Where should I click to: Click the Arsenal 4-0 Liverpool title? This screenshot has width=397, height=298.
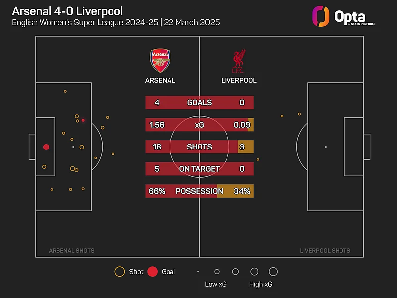coord(67,11)
